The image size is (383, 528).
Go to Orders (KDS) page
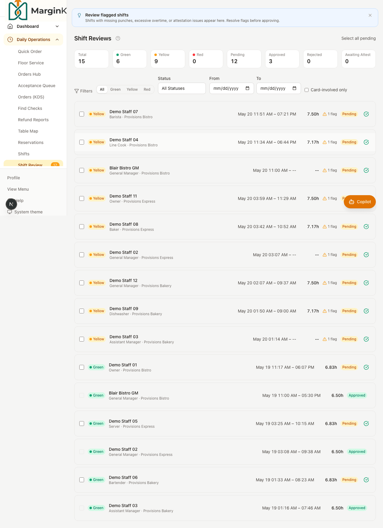click(x=31, y=97)
